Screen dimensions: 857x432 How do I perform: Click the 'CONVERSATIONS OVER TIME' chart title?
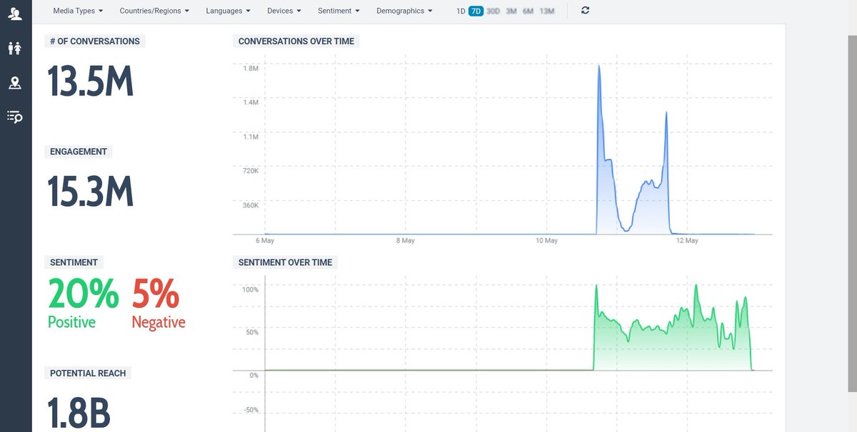(296, 41)
